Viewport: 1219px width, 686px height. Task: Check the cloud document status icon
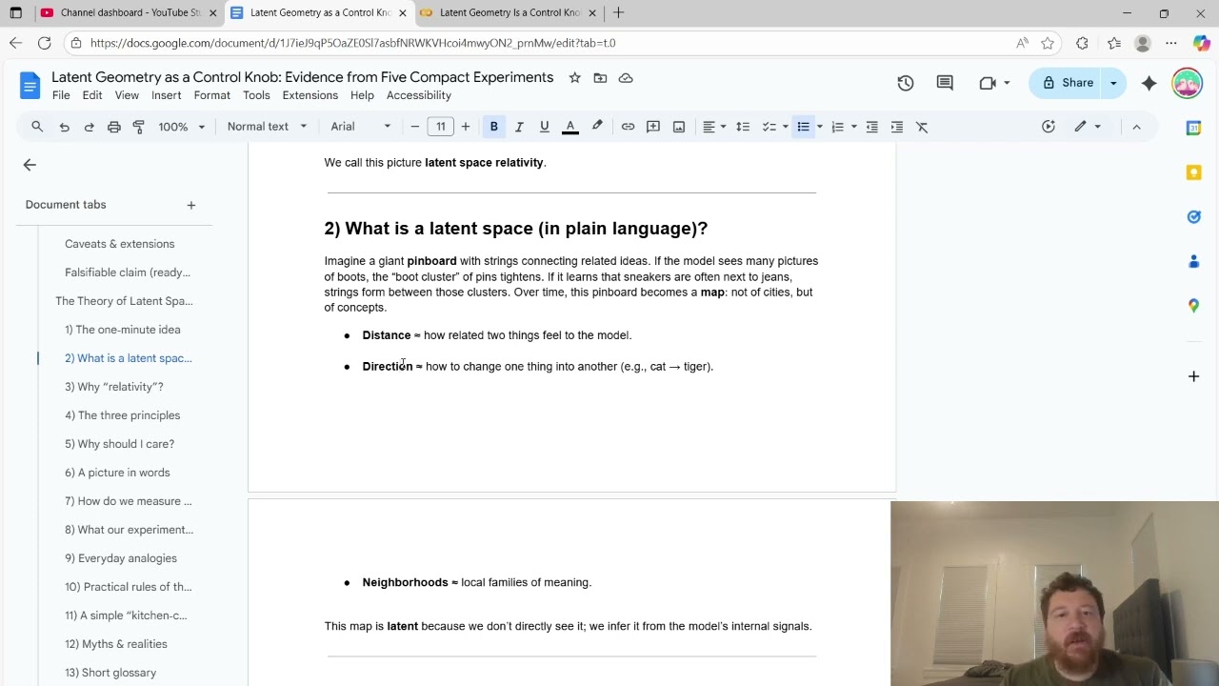click(626, 78)
